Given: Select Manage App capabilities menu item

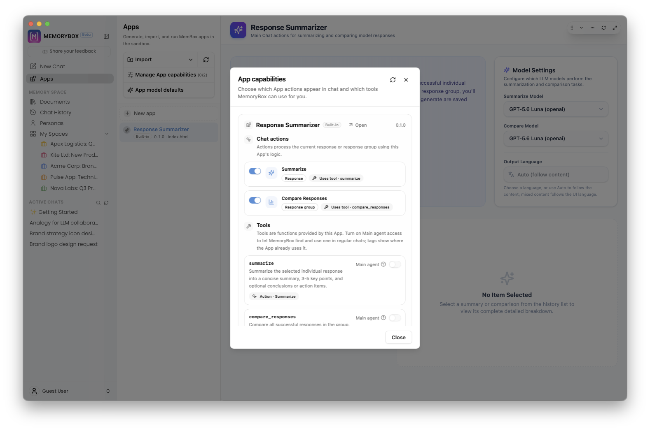Looking at the screenshot, I should 169,75.
